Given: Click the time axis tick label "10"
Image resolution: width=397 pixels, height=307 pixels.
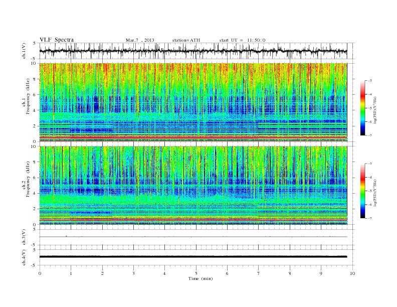Looking at the screenshot, I should click(x=352, y=273).
